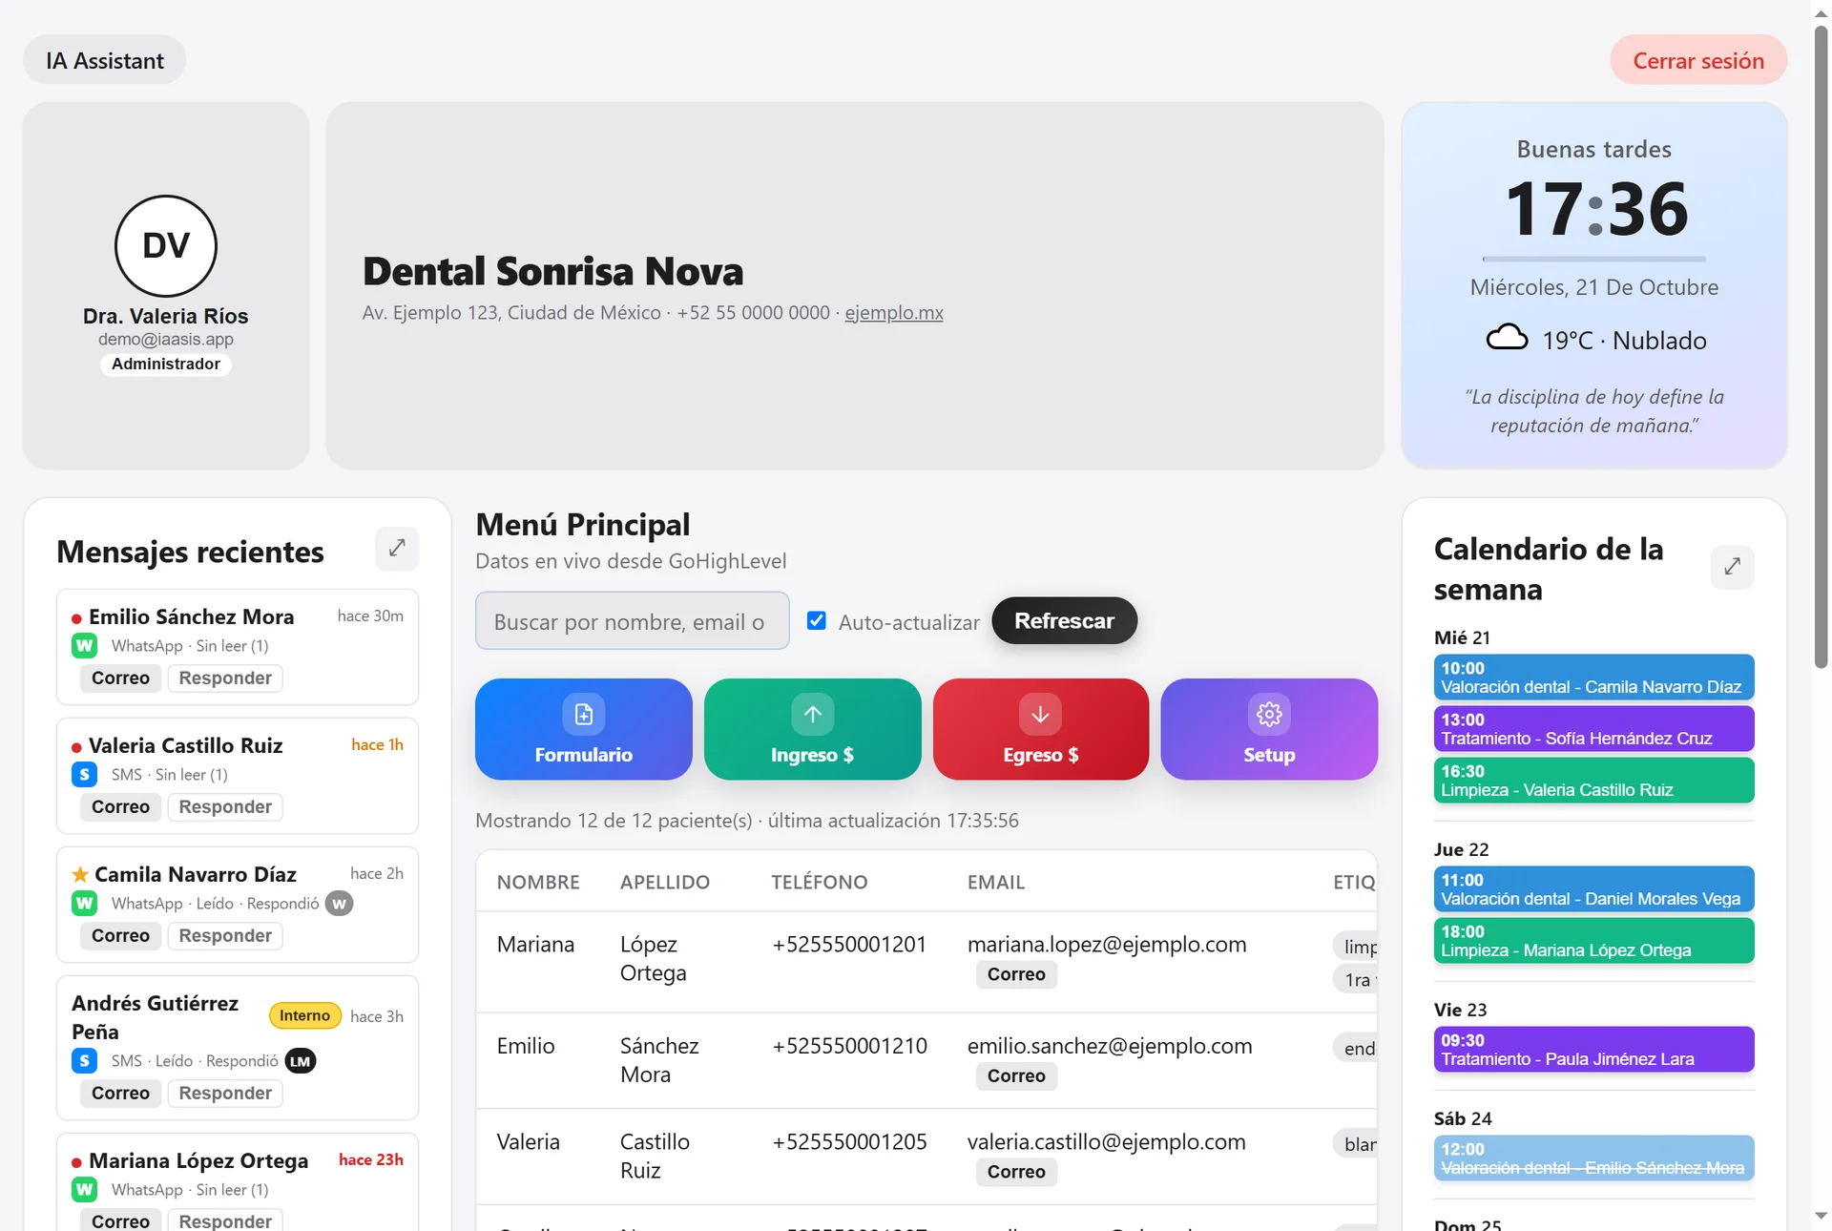Focus the patient search field
Image resolution: width=1832 pixels, height=1231 pixels.
pyautogui.click(x=633, y=621)
